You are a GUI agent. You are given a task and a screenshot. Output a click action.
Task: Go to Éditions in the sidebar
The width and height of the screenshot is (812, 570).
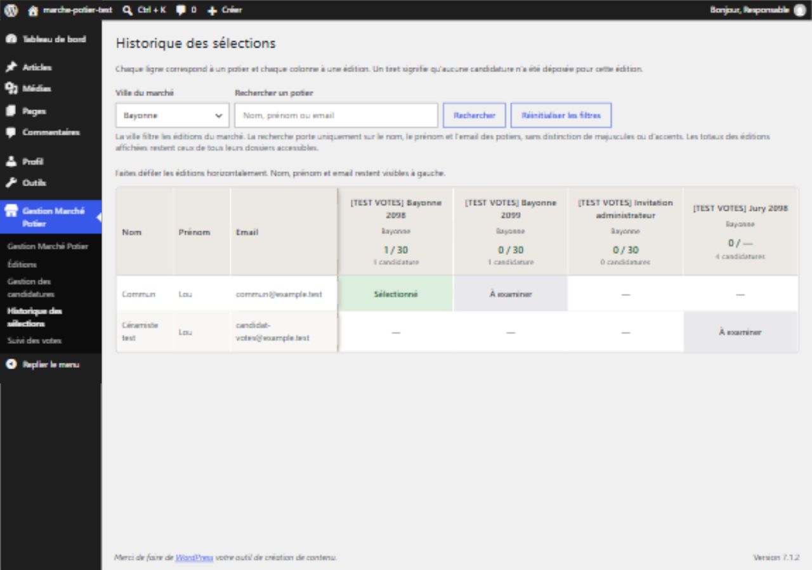pyautogui.click(x=22, y=265)
